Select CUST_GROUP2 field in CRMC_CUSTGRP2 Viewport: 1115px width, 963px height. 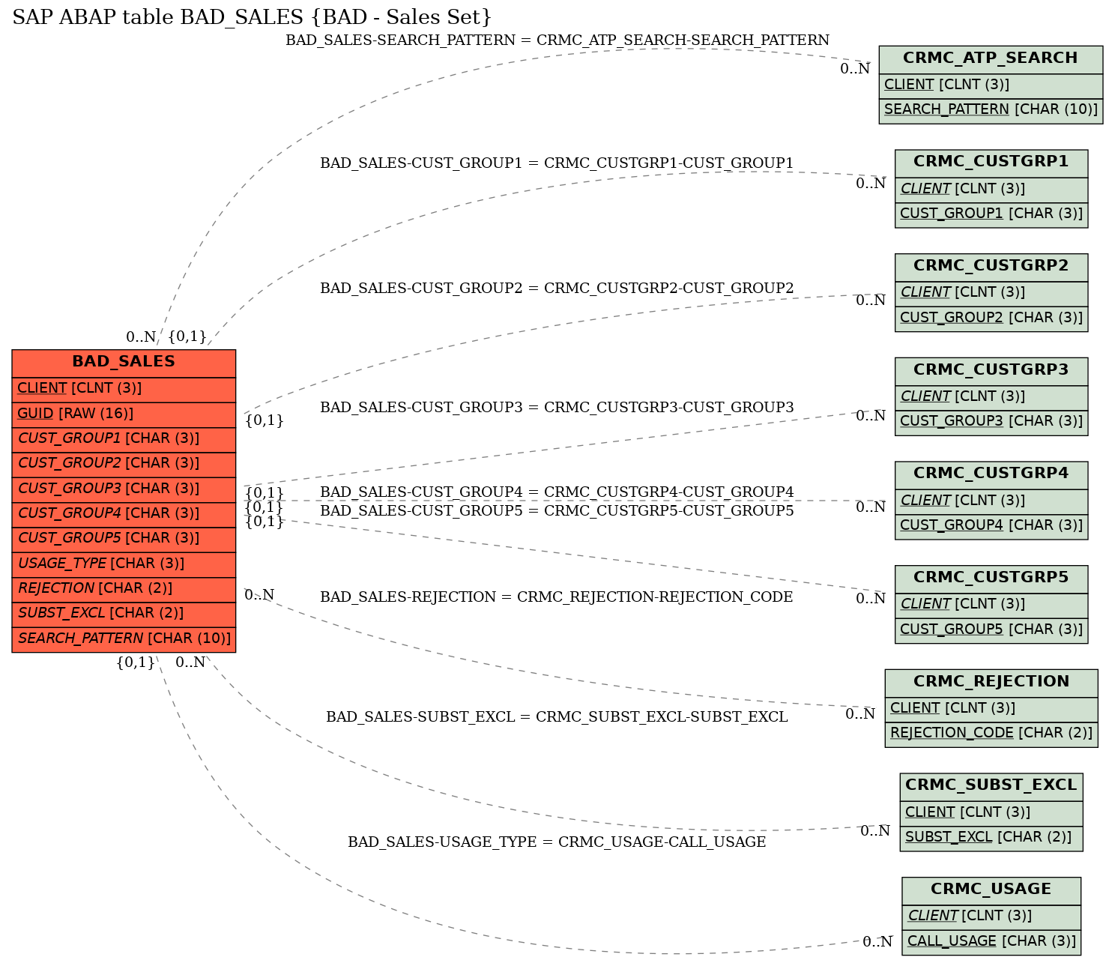pos(991,319)
